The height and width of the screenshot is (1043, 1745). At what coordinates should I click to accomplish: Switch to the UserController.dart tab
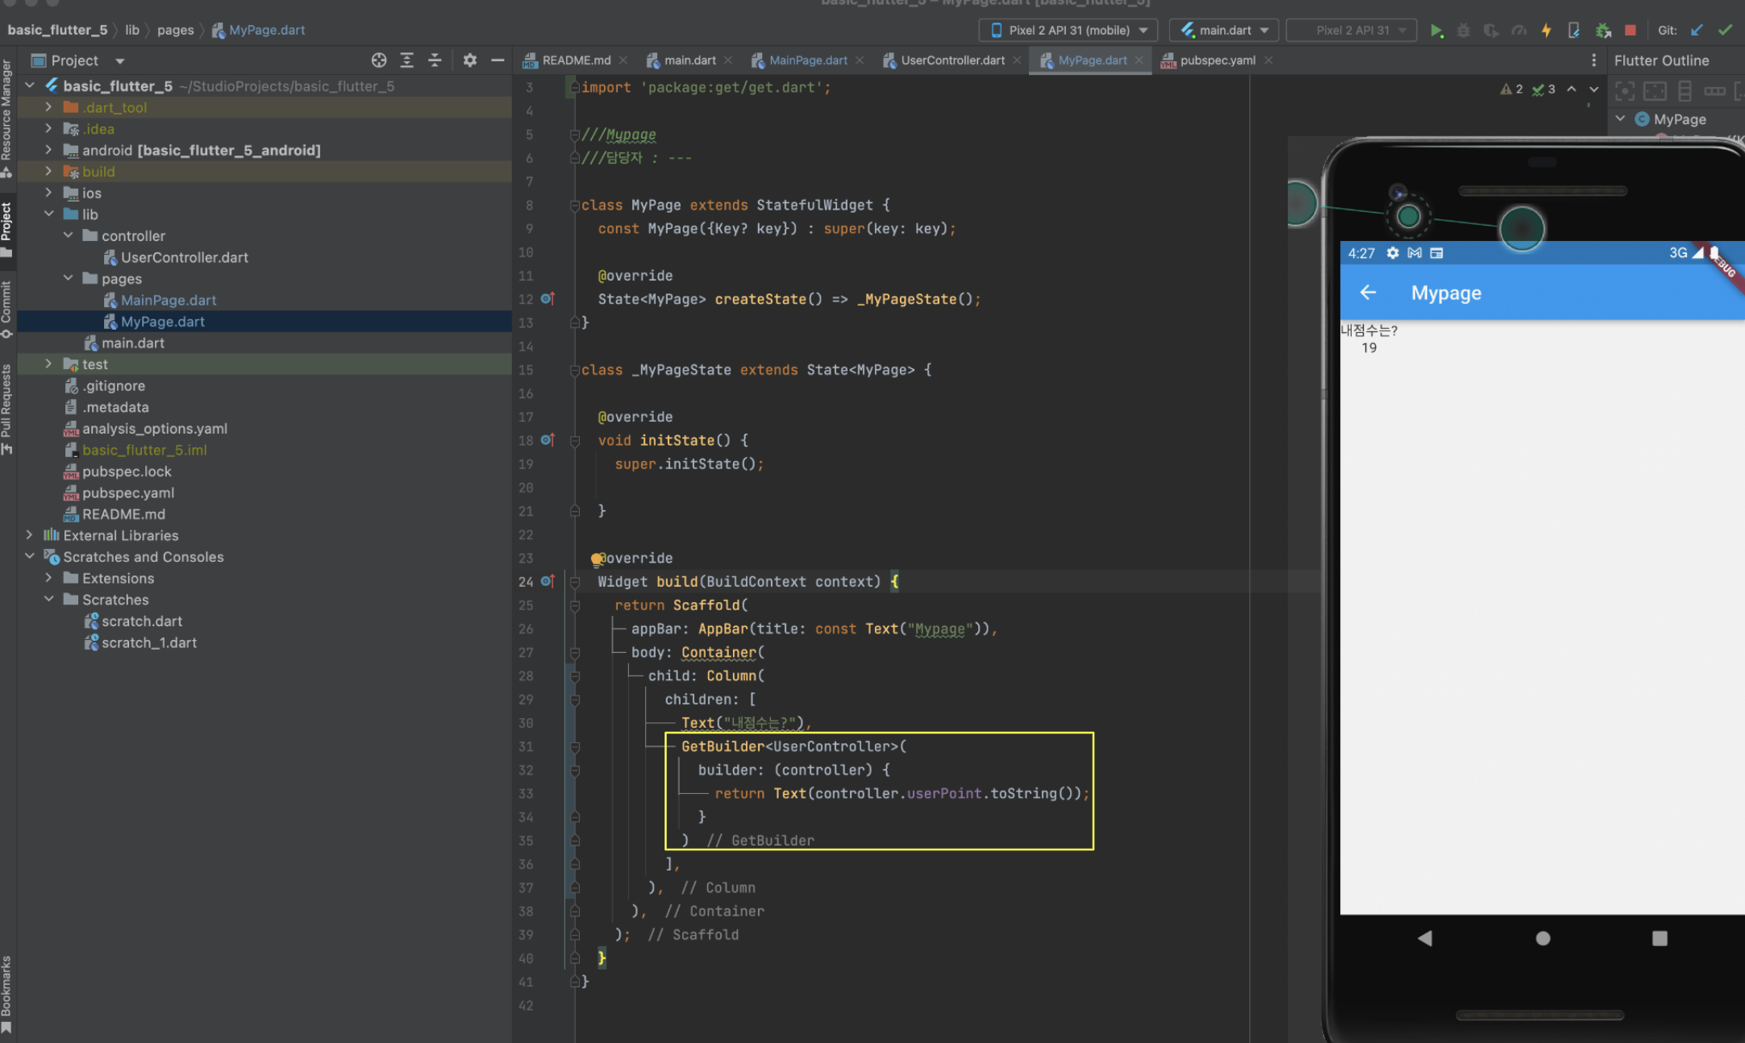[x=952, y=60]
